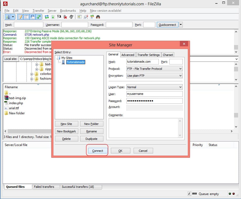The height and width of the screenshot is (199, 241).
Task: Click the FileZilla logo in the title bar
Action: coord(5,4)
